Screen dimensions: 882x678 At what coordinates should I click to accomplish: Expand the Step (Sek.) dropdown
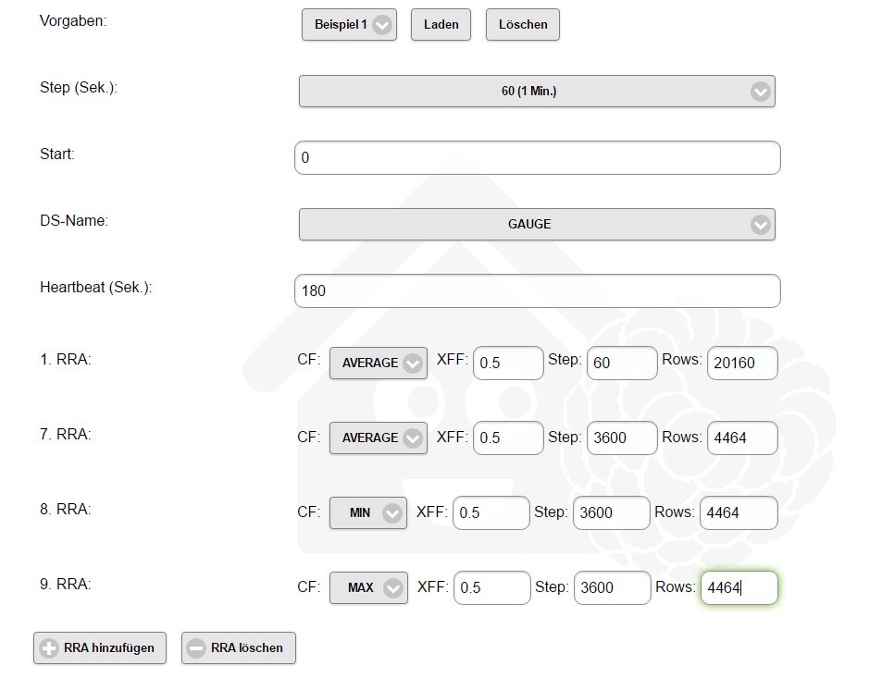click(x=537, y=92)
